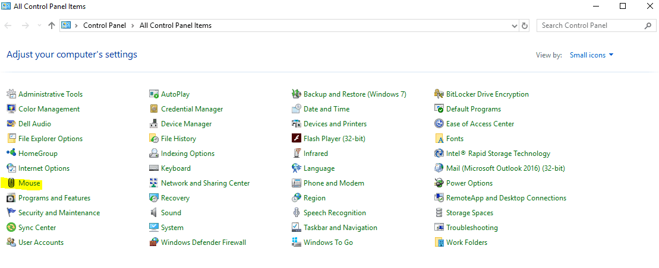Open Storage Spaces link
This screenshot has width=659, height=268.
(469, 213)
